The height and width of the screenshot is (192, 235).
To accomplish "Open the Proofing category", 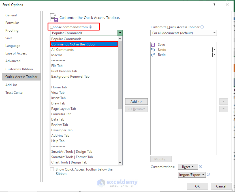I will pyautogui.click(x=22, y=30).
